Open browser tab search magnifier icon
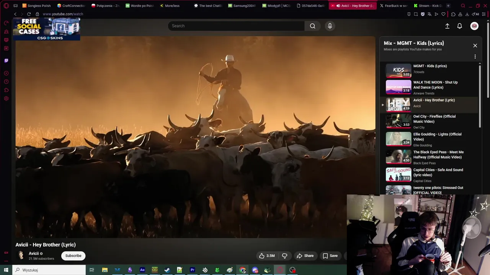Image resolution: width=490 pixels, height=275 pixels. 463,6
